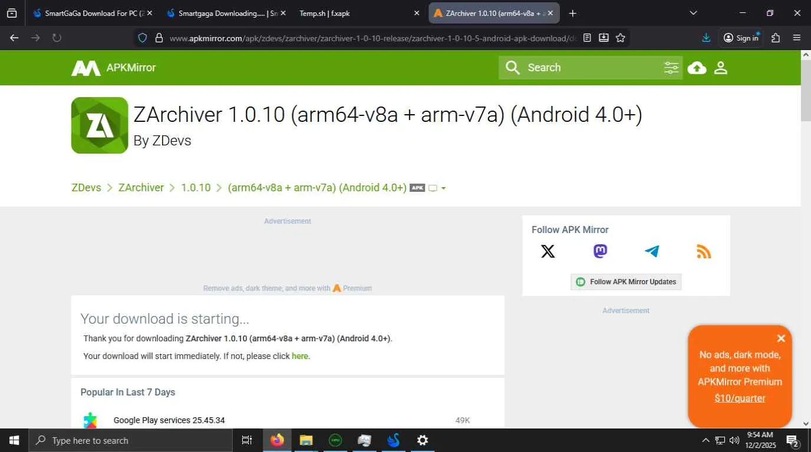Select the ZArchiver 1.0.10 tab
The image size is (811, 452).
click(494, 13)
